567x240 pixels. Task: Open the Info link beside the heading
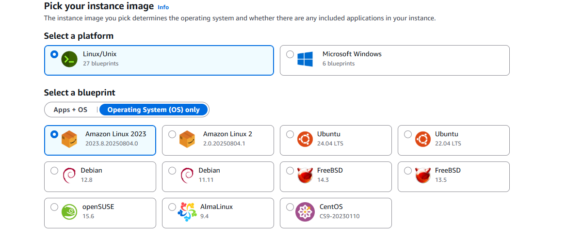click(x=163, y=7)
